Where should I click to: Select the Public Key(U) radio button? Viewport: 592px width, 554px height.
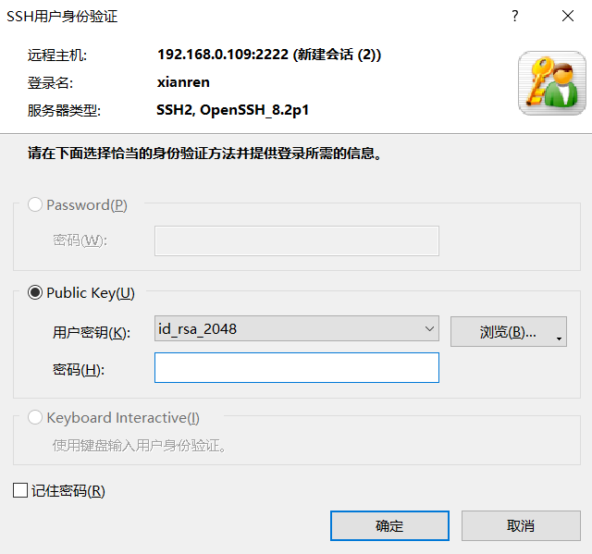pos(35,292)
